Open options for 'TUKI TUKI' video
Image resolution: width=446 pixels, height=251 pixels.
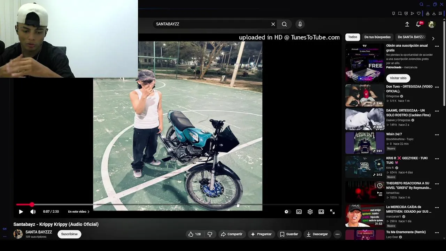click(x=437, y=159)
